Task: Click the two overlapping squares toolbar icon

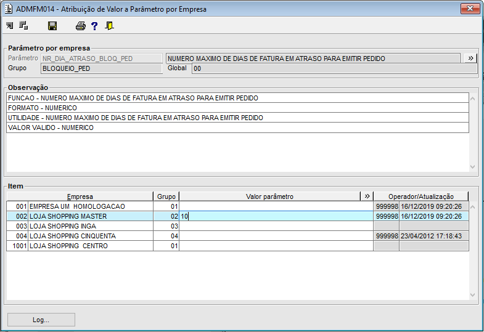Action: 23,26
